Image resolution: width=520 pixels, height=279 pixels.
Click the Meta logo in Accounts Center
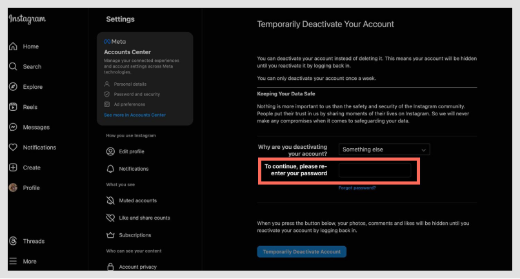click(115, 41)
